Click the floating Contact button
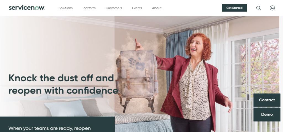Viewport: 283px width, 132px height. click(x=267, y=100)
